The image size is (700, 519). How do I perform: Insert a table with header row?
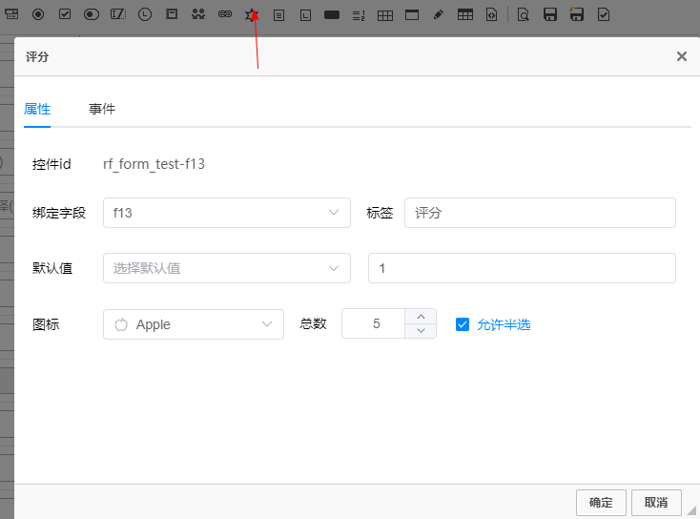point(465,14)
